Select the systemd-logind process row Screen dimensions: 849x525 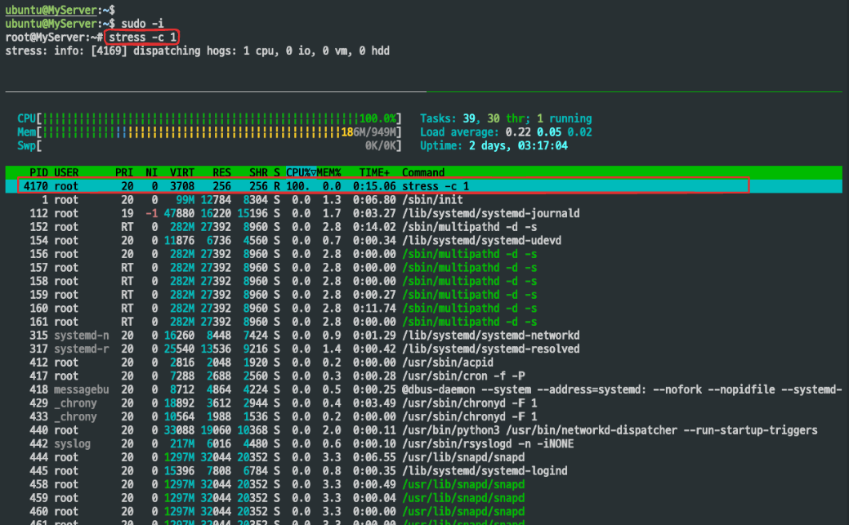click(x=424, y=471)
